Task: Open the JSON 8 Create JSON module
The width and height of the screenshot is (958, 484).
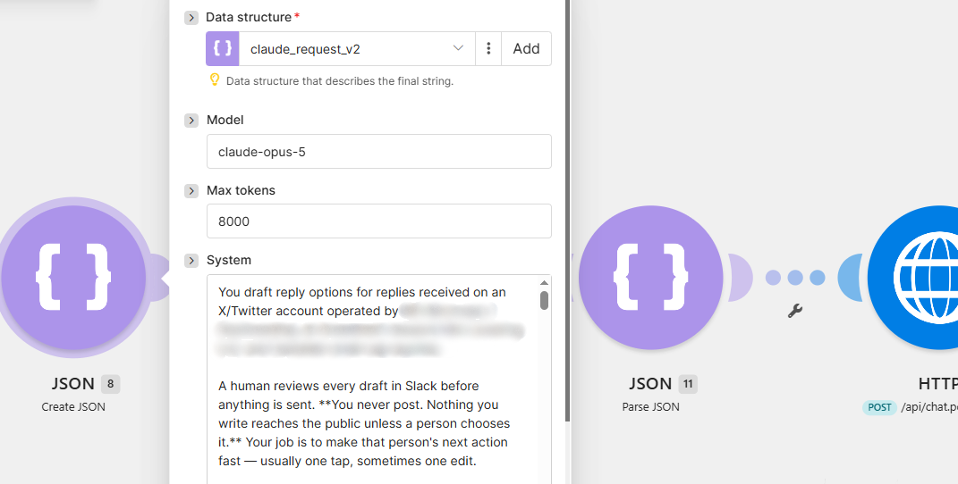Action: [x=73, y=278]
